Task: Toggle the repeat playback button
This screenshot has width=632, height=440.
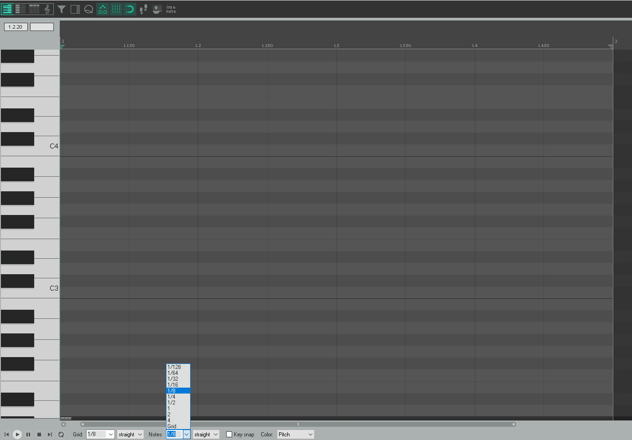Action: pos(61,434)
